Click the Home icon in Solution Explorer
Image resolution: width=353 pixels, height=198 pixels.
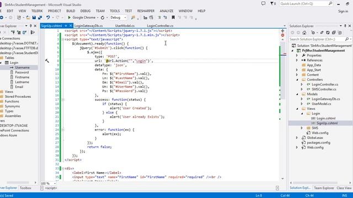coord(304,32)
